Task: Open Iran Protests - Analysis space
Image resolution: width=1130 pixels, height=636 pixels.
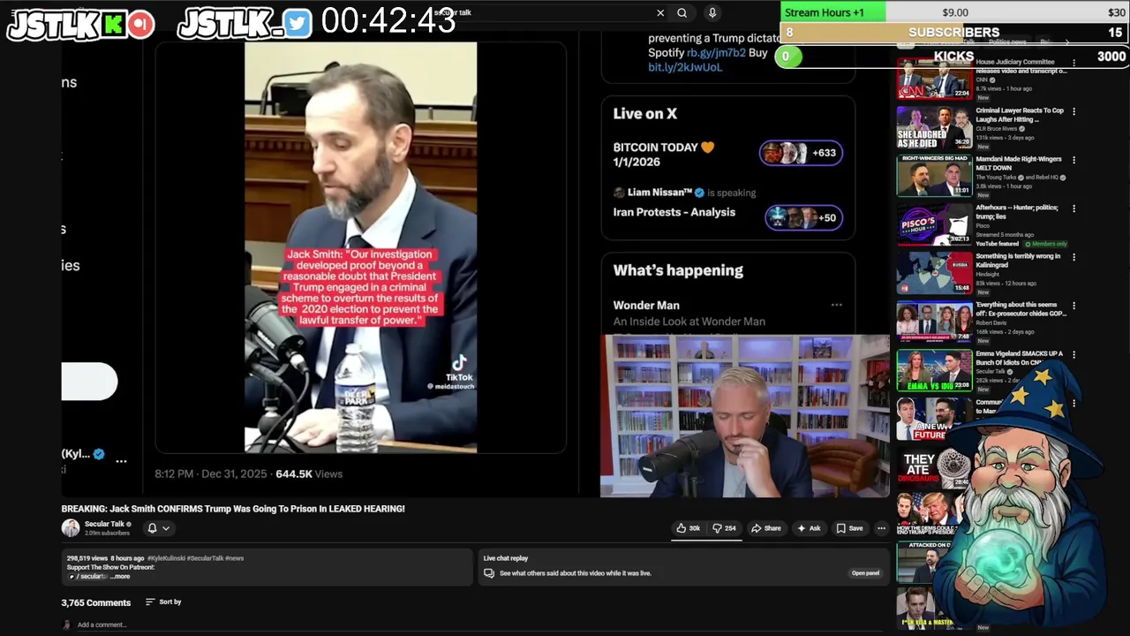Action: tap(674, 212)
